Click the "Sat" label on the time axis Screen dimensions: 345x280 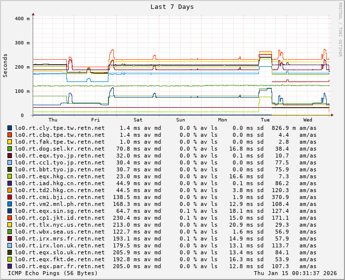138,120
